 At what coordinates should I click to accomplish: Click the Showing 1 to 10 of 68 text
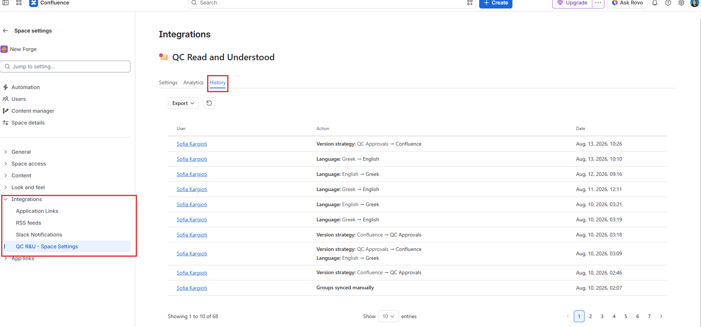click(x=193, y=316)
